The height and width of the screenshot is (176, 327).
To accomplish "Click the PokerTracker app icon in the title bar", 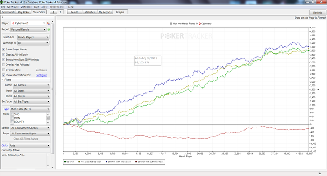I will tap(2, 2).
